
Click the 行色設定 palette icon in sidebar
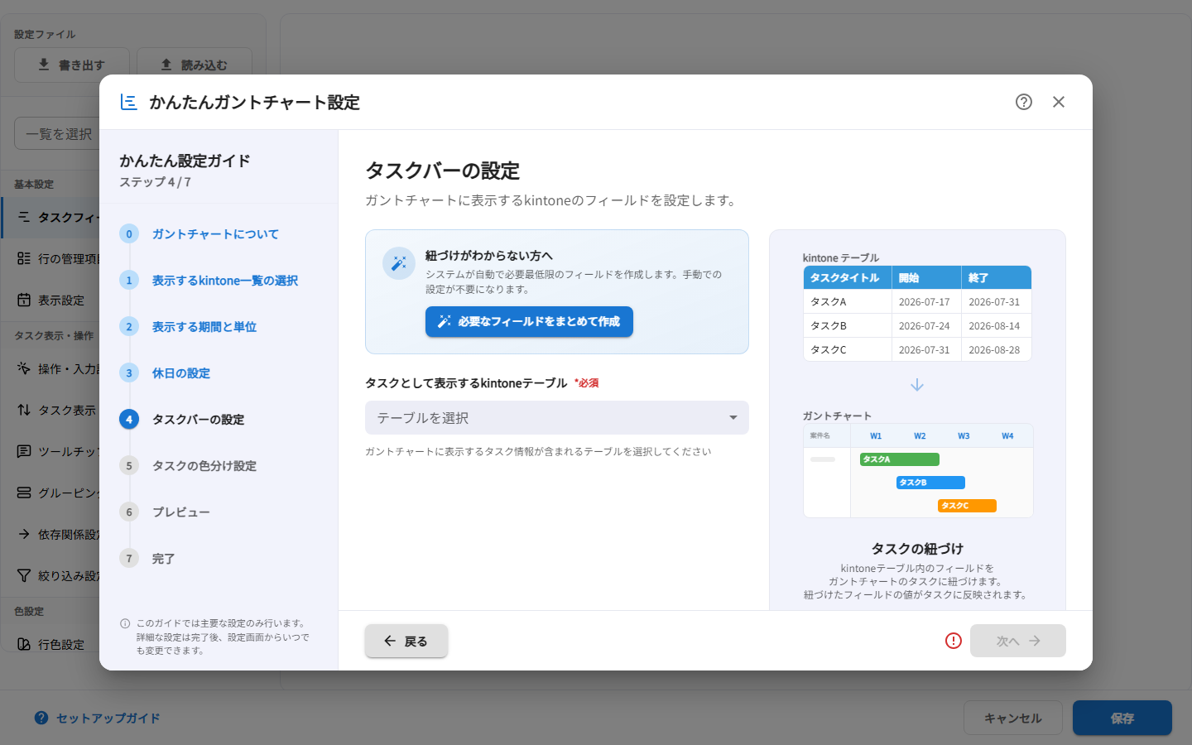(24, 644)
